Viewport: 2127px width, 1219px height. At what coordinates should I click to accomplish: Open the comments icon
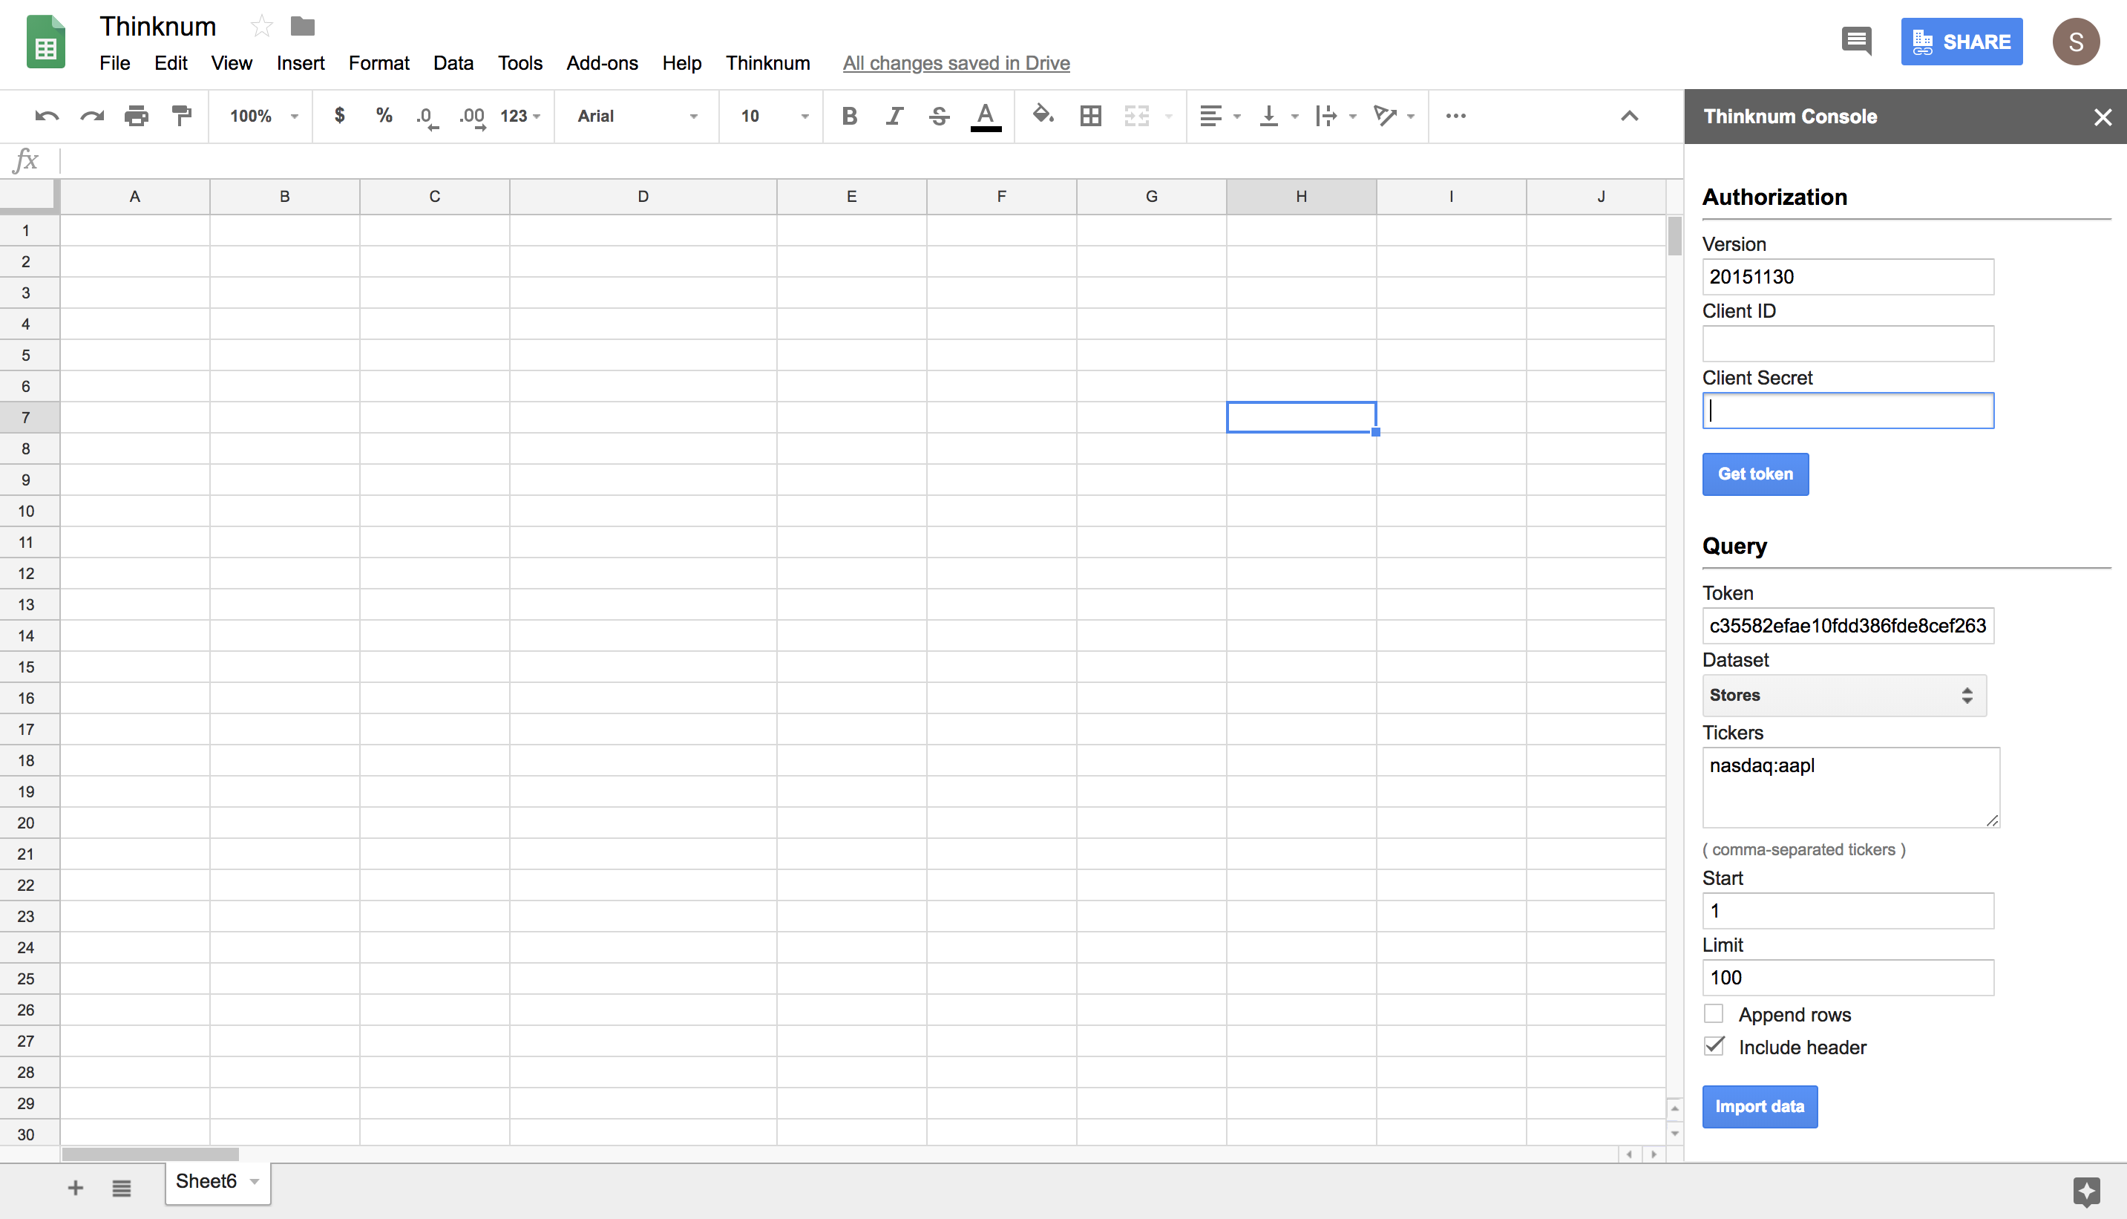[1856, 41]
